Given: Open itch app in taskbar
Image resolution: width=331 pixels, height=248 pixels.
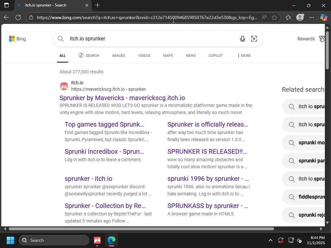Looking at the screenshot, I should (97, 240).
